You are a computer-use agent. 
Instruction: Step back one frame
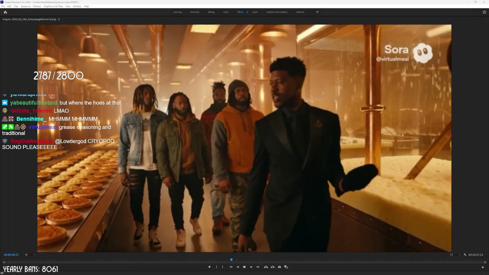point(238,267)
